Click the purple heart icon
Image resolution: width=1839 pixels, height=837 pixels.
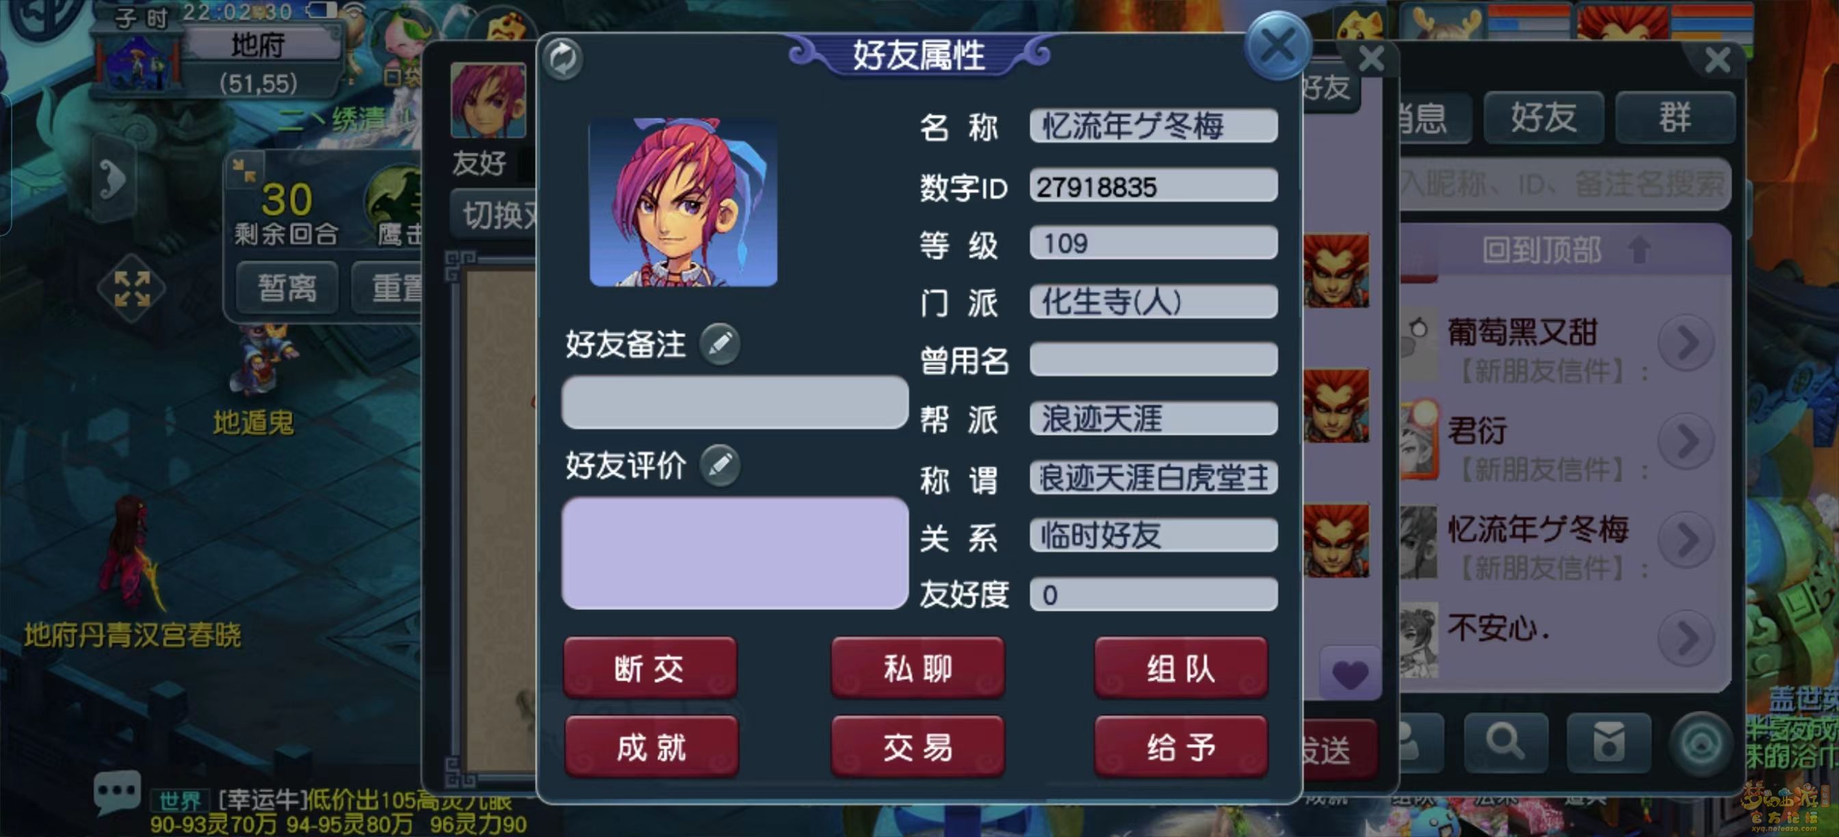tap(1349, 674)
